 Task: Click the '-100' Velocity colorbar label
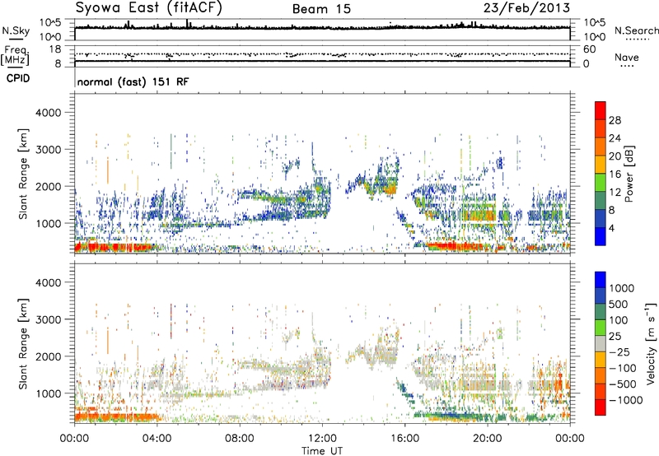623,368
